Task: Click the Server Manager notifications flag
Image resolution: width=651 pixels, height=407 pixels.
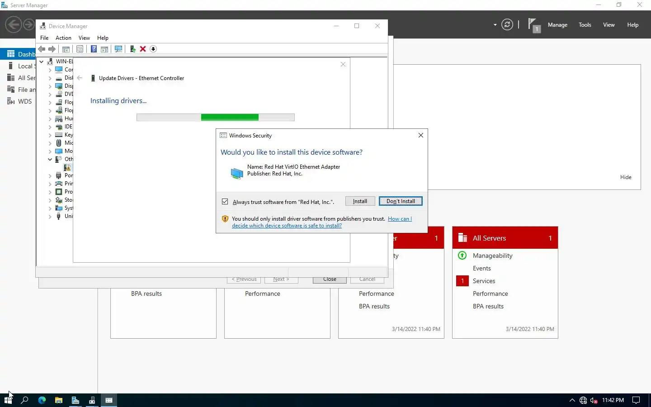Action: pyautogui.click(x=533, y=25)
